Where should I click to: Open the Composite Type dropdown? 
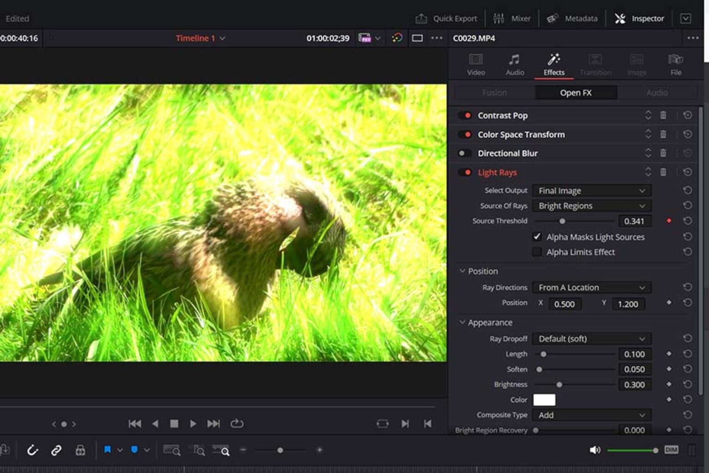click(x=592, y=415)
